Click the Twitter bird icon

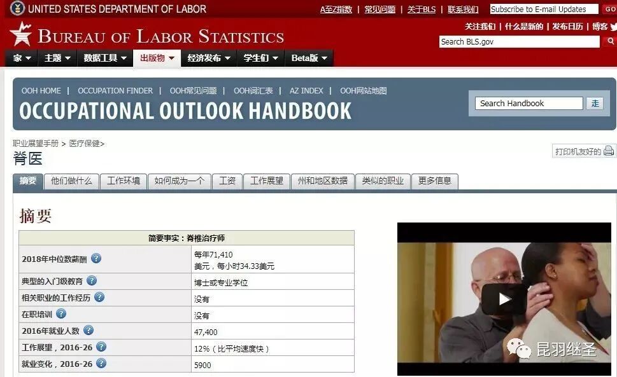coord(613,27)
